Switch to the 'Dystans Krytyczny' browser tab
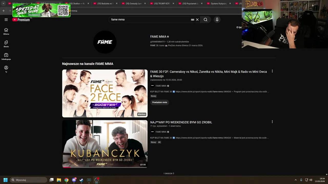 click(x=218, y=4)
